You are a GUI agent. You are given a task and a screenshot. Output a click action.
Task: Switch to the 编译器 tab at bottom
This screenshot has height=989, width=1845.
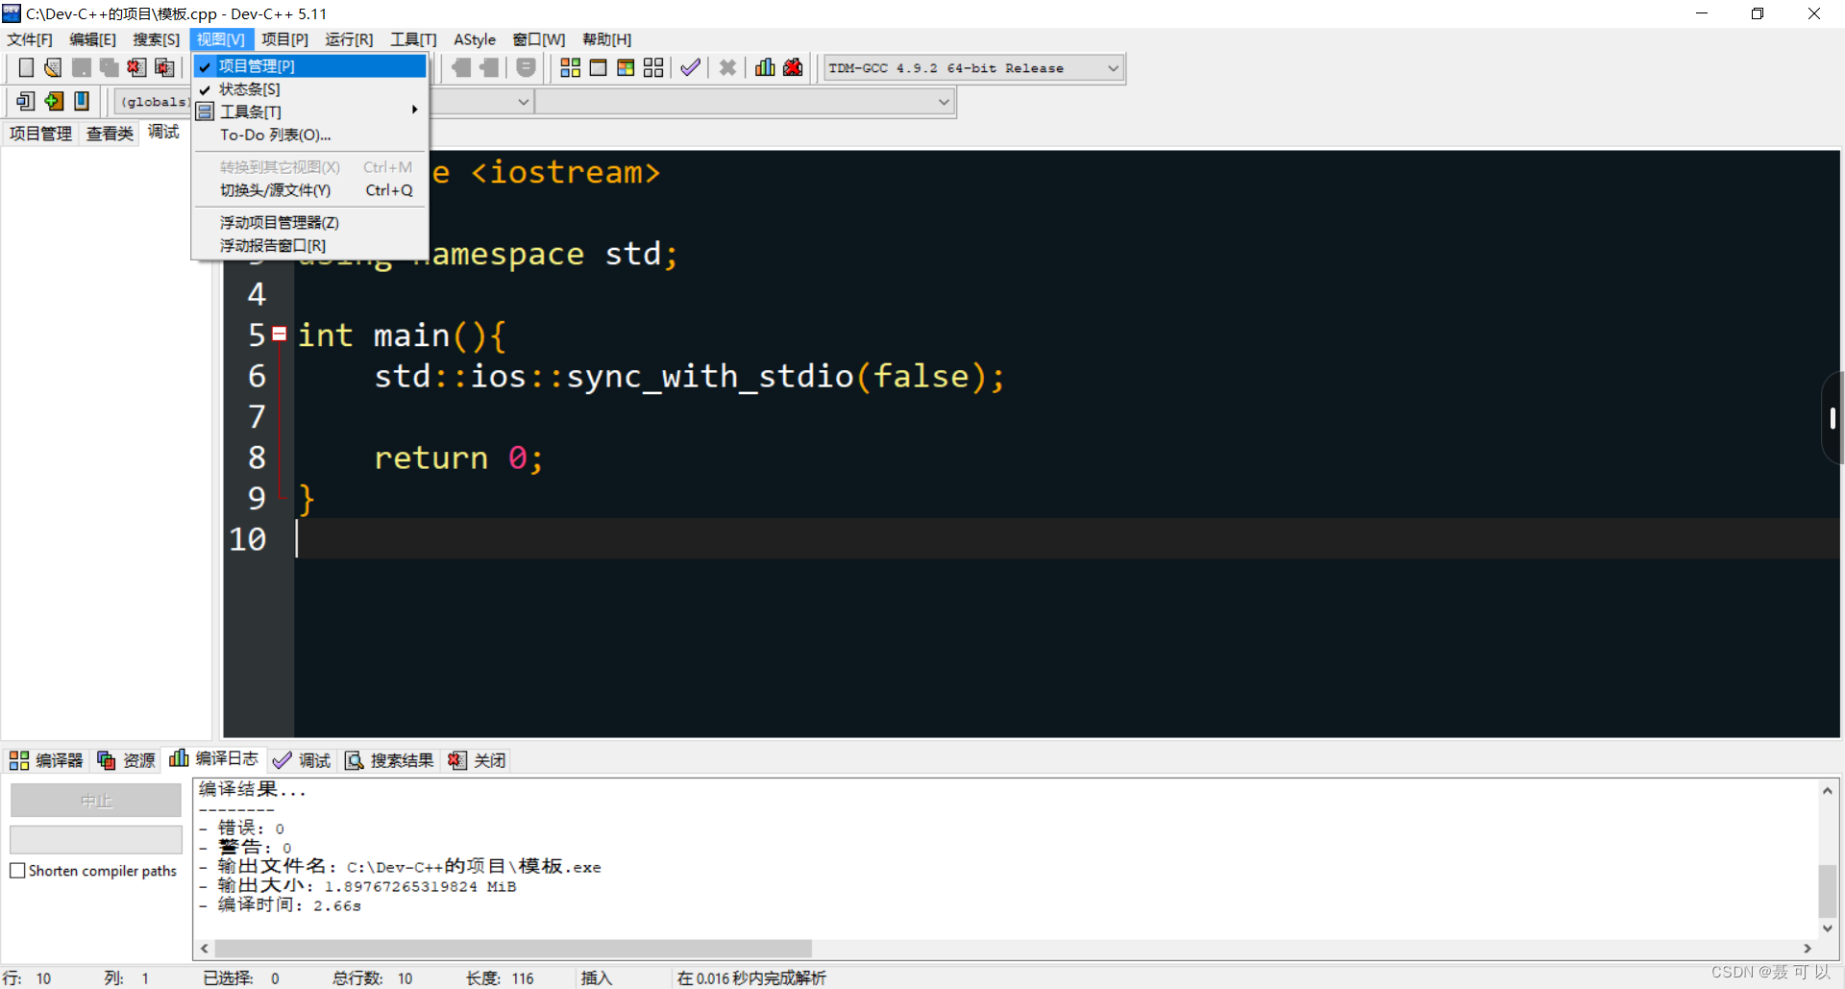[46, 759]
